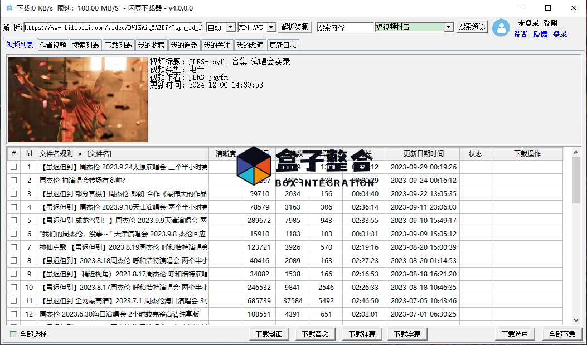Image resolution: width=587 pixels, height=345 pixels.
Task: Open the 作者视频 tab
Action: (x=53, y=45)
